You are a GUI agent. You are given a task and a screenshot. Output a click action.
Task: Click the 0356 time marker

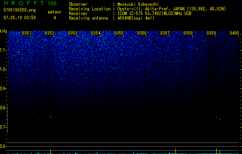142,33
